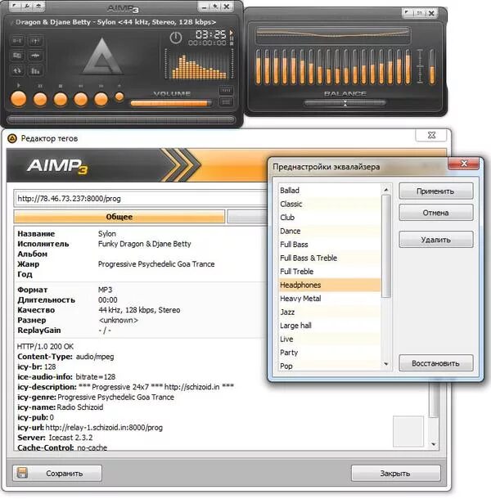Close the Редактор тегов window
The image size is (491, 499).
click(431, 135)
